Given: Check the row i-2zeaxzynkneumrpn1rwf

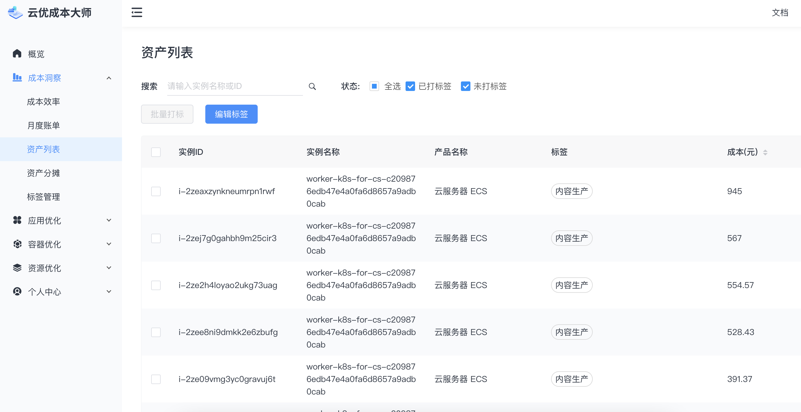Looking at the screenshot, I should 156,191.
